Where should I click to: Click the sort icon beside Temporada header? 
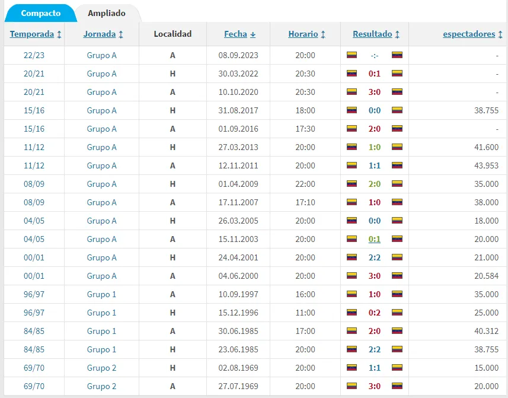[59, 34]
